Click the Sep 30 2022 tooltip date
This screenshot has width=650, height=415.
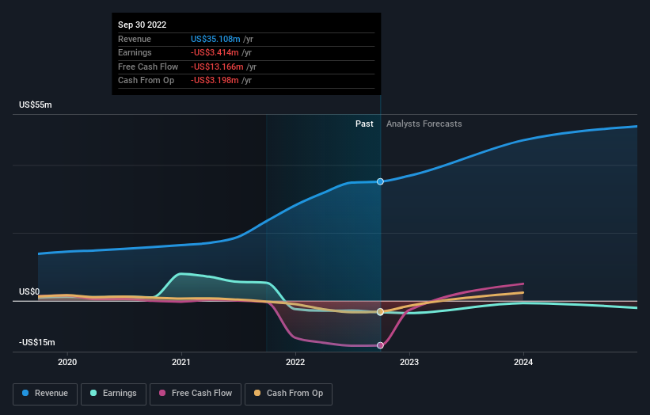click(x=143, y=25)
